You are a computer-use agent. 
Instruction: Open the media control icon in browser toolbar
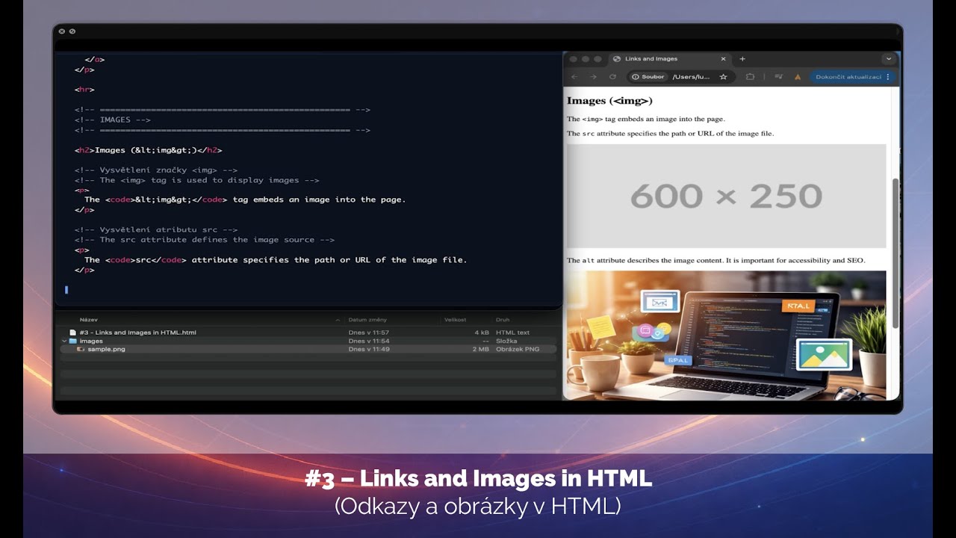[778, 77]
